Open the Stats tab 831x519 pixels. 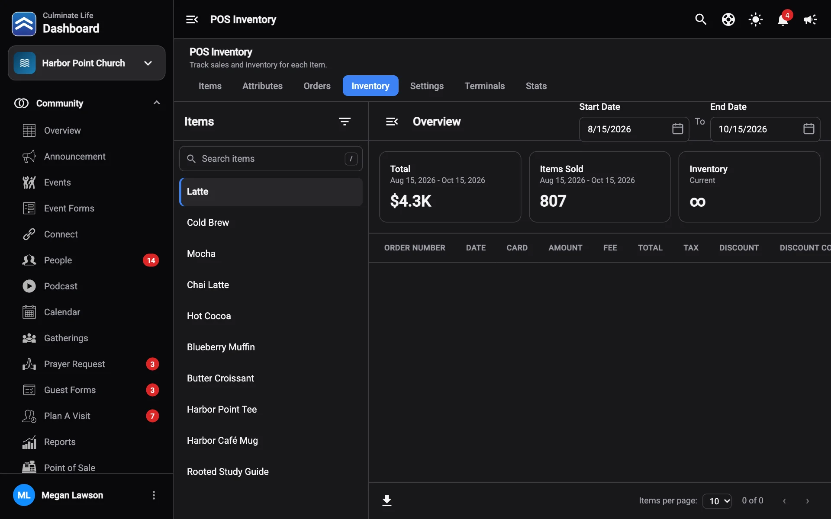point(536,86)
